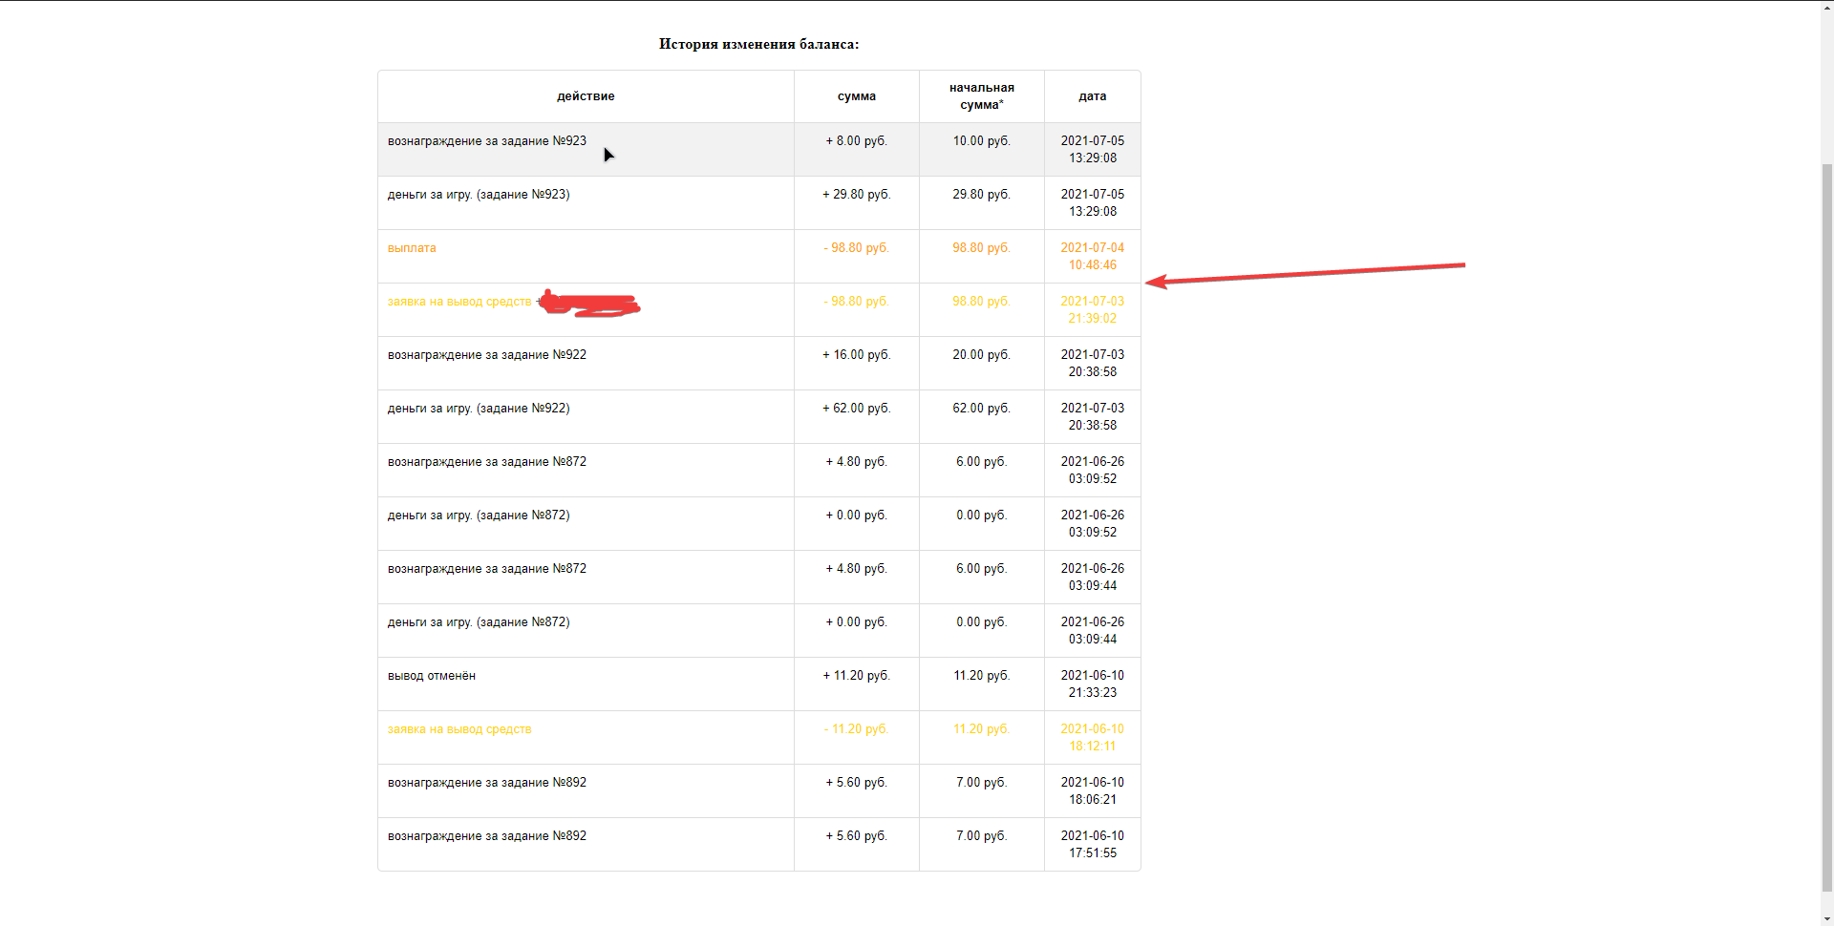Click the date '2021-06-10 17:51:55'
The width and height of the screenshot is (1834, 926).
pos(1093,845)
